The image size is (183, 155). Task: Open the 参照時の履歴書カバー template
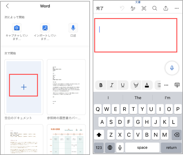(x=66, y=87)
